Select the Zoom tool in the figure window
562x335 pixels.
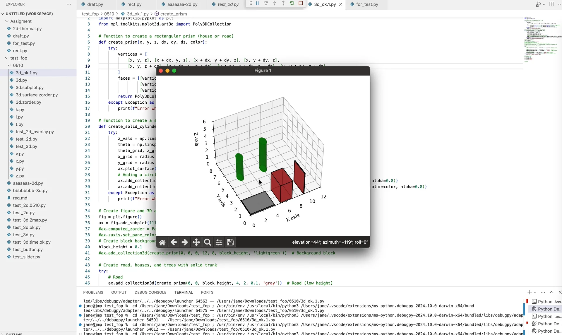(208, 242)
